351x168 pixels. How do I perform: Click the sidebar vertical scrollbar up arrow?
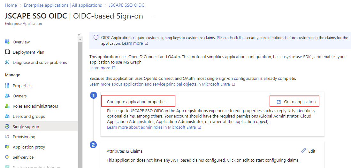point(80,39)
